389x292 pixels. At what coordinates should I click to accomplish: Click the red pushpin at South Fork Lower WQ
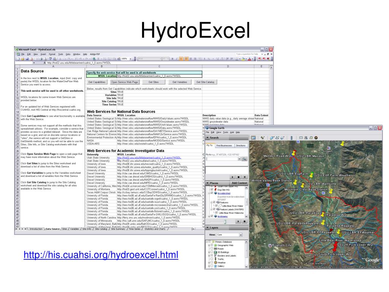[335, 245]
